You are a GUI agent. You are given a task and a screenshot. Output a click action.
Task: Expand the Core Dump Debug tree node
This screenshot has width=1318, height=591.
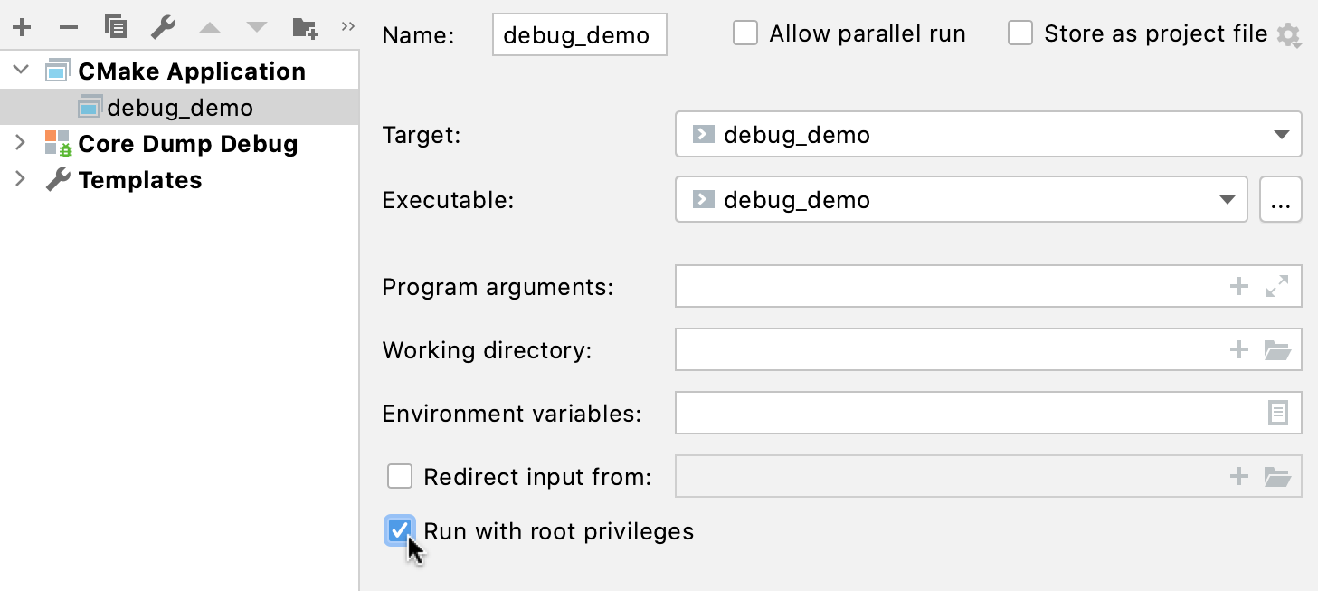click(20, 143)
